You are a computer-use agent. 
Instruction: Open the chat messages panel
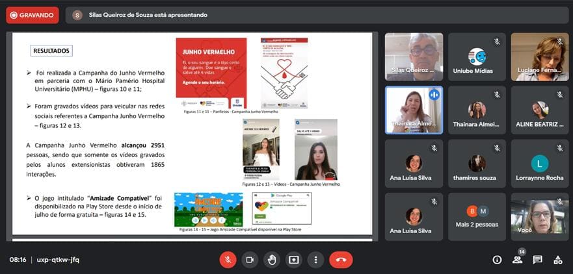pos(537,260)
